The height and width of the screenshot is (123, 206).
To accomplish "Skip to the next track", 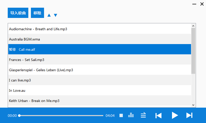I will coord(189,115).
